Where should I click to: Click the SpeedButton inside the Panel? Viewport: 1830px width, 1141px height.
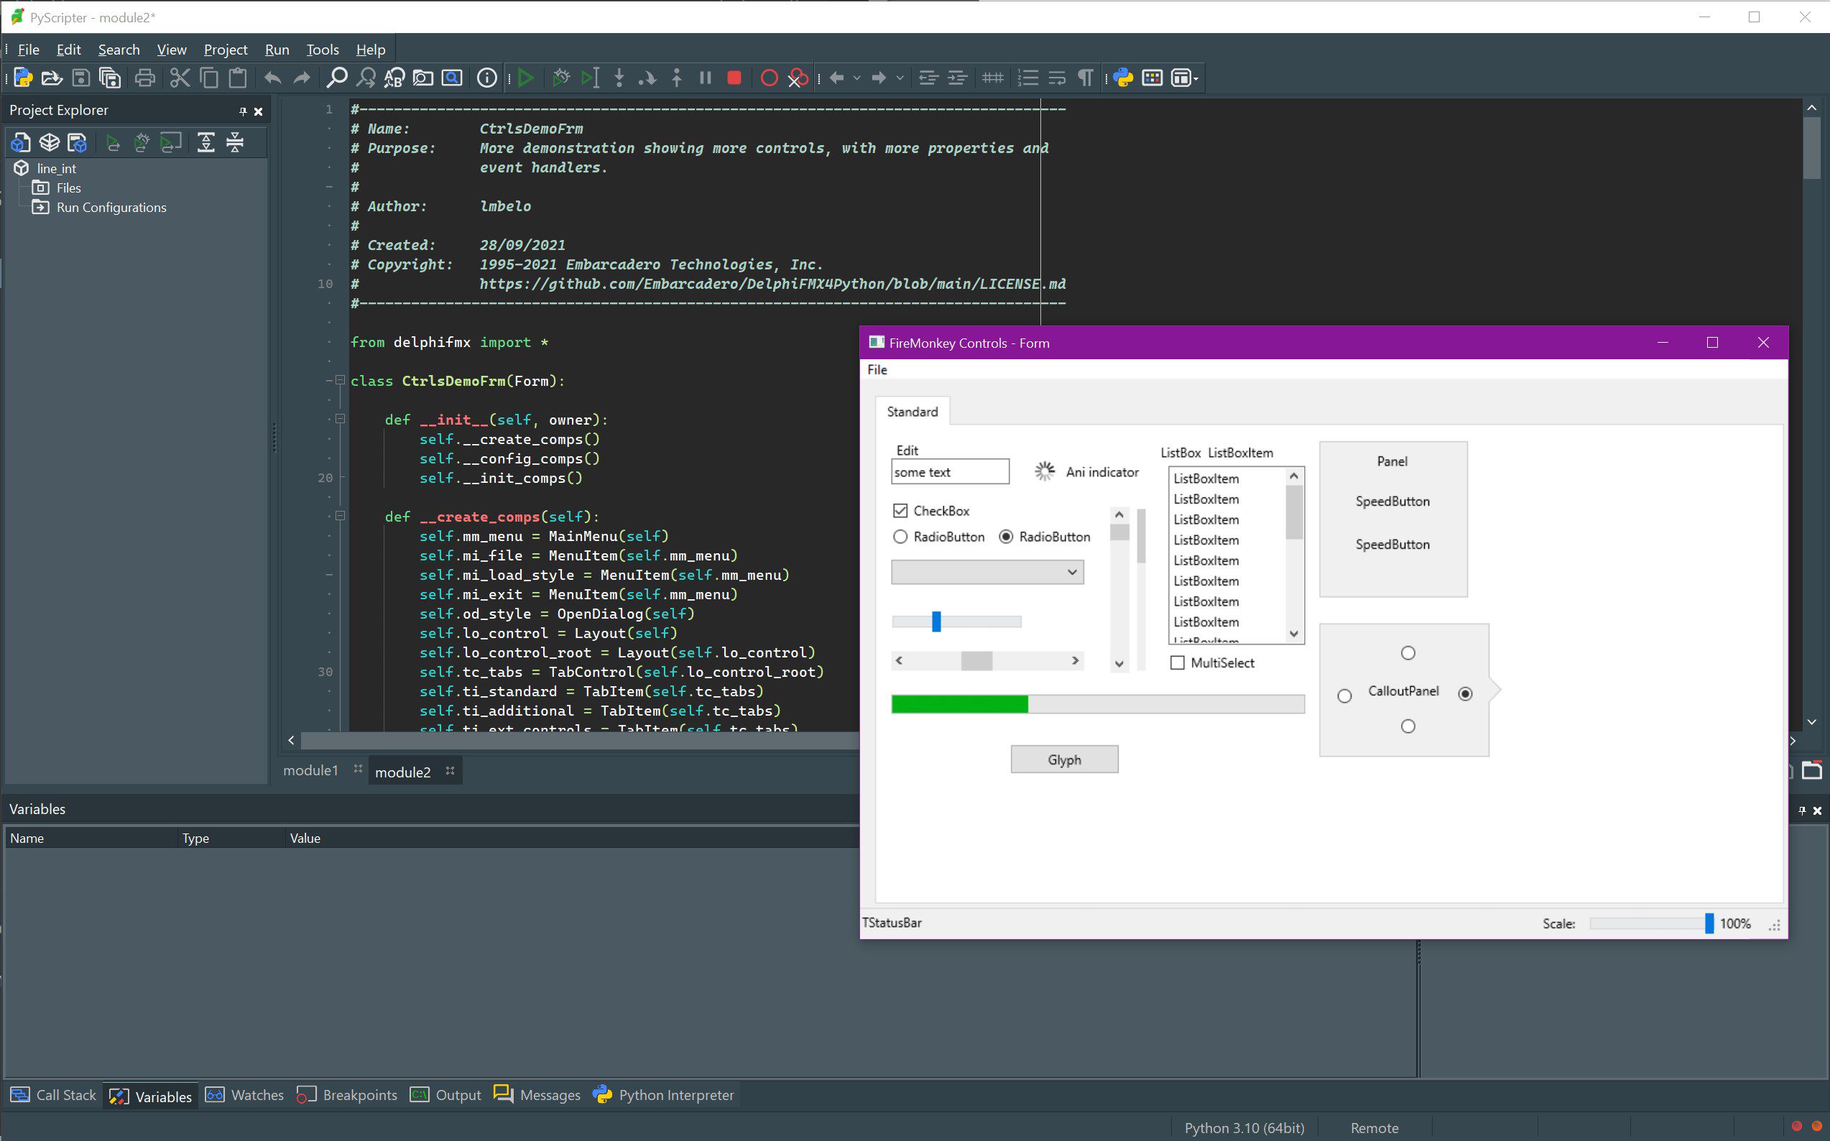pyautogui.click(x=1392, y=501)
